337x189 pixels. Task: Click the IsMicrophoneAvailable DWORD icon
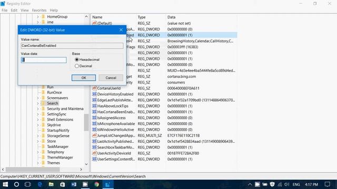pos(94,124)
